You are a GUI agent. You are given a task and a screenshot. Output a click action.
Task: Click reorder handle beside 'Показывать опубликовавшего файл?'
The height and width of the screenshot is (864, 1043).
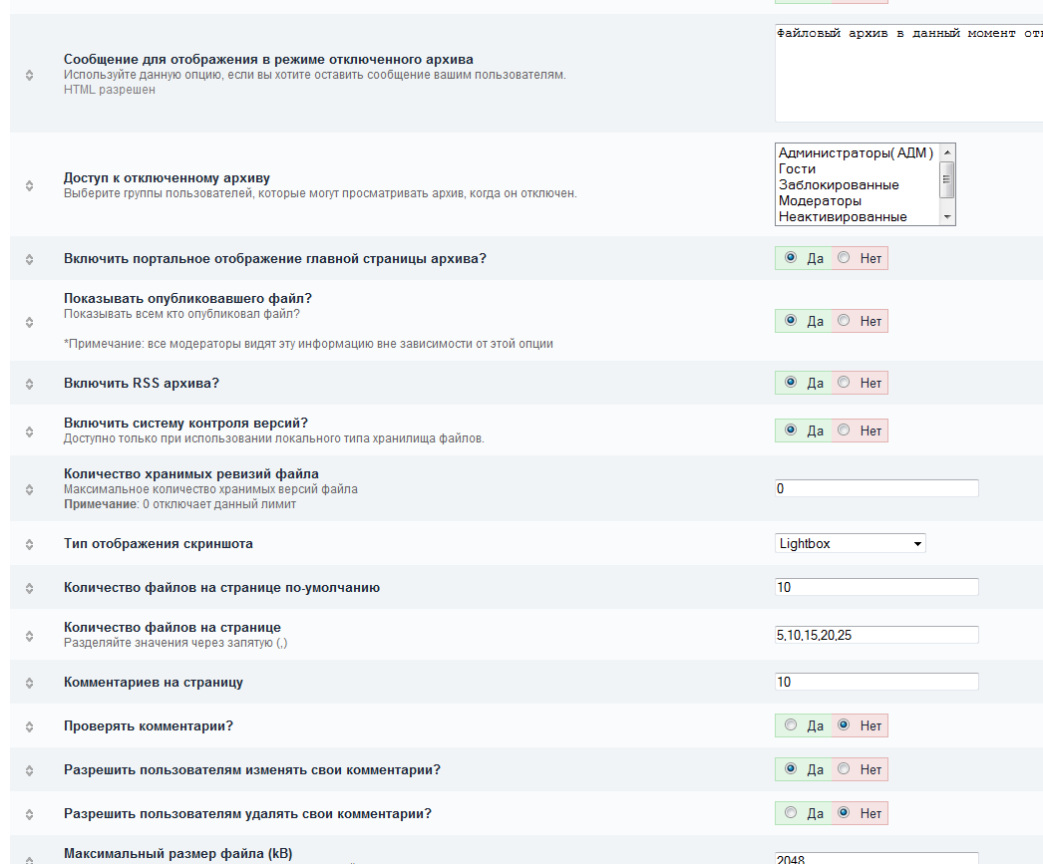point(29,321)
